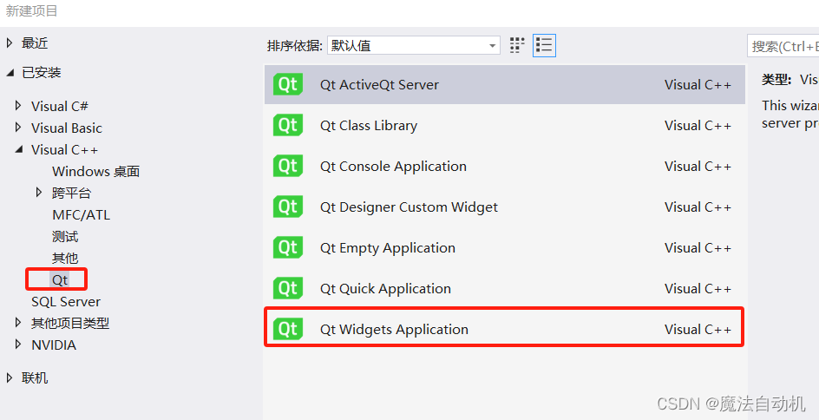Choose Qt Empty Application template name
This screenshot has height=420, width=819.
coord(388,248)
